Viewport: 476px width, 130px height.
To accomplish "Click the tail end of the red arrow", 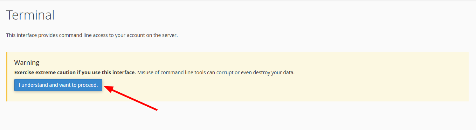I will click(155, 109).
